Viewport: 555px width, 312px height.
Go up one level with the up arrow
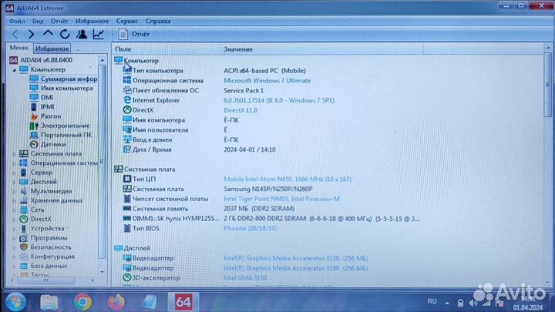pos(48,34)
